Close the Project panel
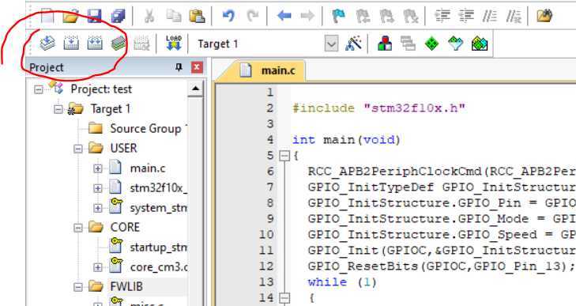Screen dimensions: 576x306 (197, 67)
